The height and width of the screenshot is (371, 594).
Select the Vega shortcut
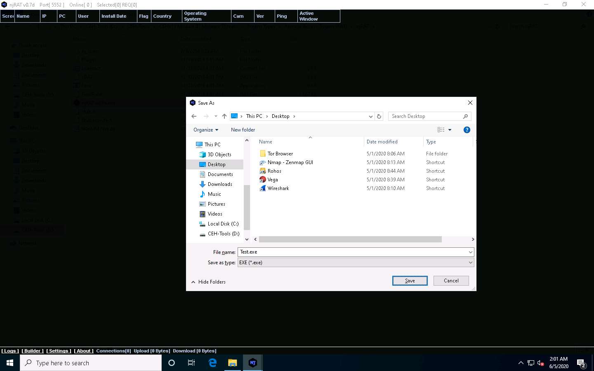coord(272,180)
